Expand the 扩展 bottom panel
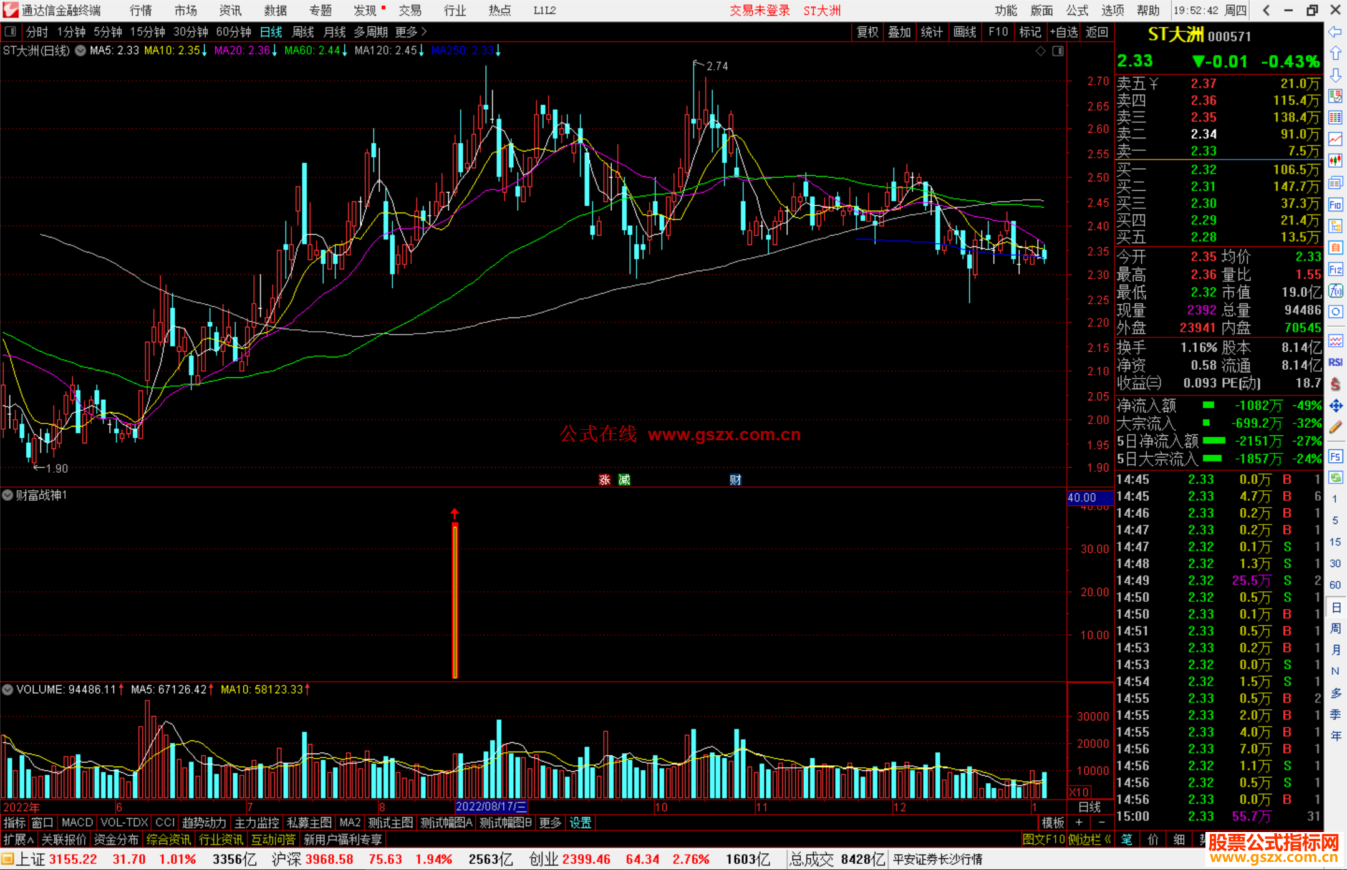The image size is (1347, 870). pyautogui.click(x=18, y=839)
